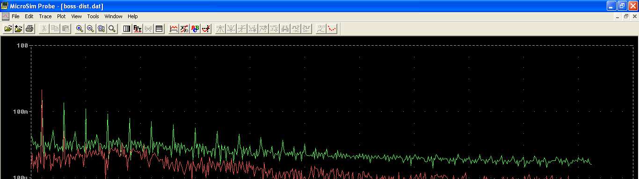The image size is (639, 179).
Task: Toggle the FFT (Fourier) toolbar button
Action: (x=138, y=29)
